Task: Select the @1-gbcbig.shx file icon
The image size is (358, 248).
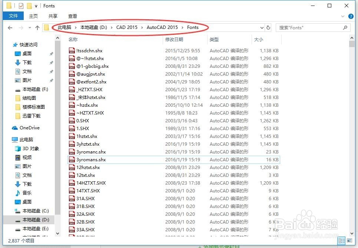Action: pyautogui.click(x=72, y=66)
